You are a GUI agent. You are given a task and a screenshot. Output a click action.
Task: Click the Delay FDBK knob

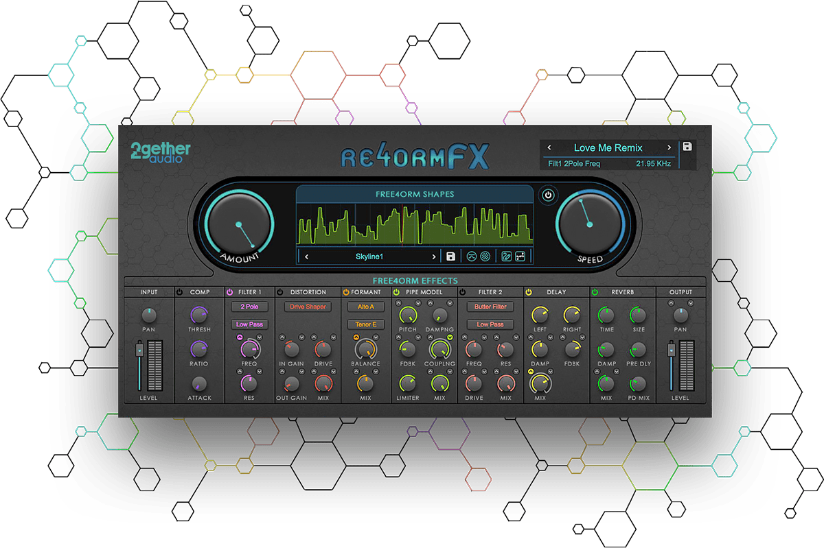tap(572, 349)
